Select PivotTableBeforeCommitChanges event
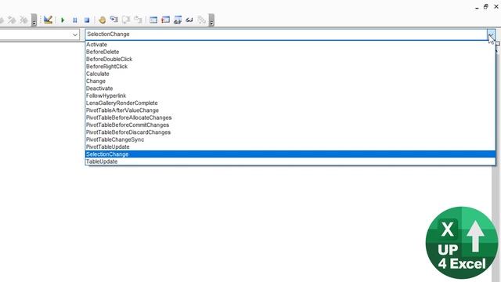 (x=290, y=125)
